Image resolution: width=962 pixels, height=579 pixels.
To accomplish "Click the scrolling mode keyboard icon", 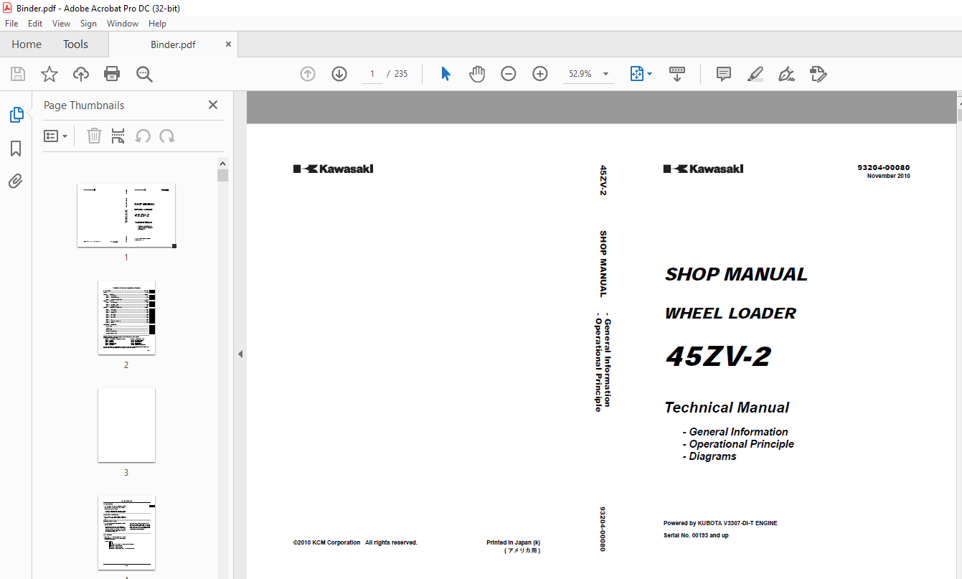I will [x=677, y=74].
